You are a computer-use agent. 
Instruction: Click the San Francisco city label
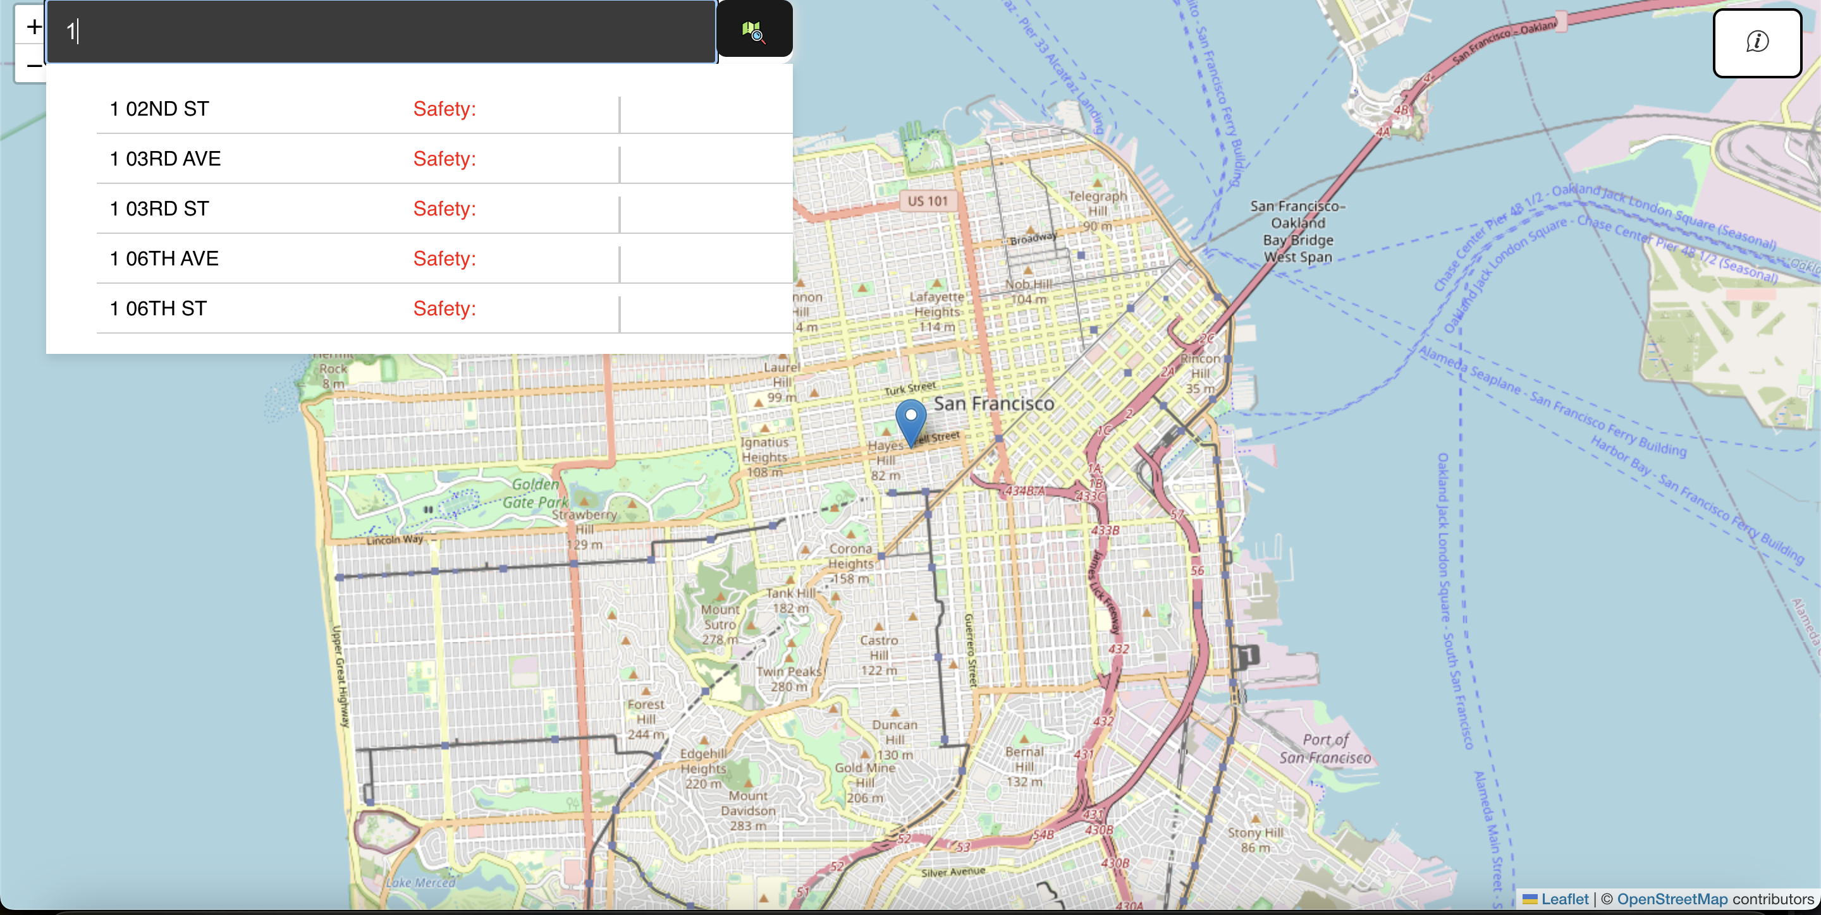point(993,403)
